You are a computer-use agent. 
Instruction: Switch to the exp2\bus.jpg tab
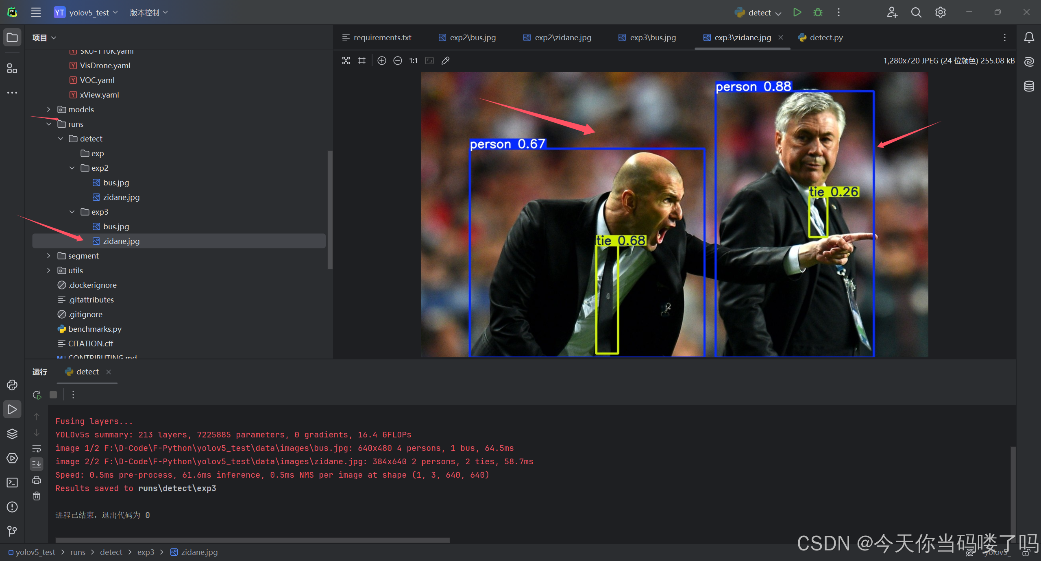[x=472, y=37]
